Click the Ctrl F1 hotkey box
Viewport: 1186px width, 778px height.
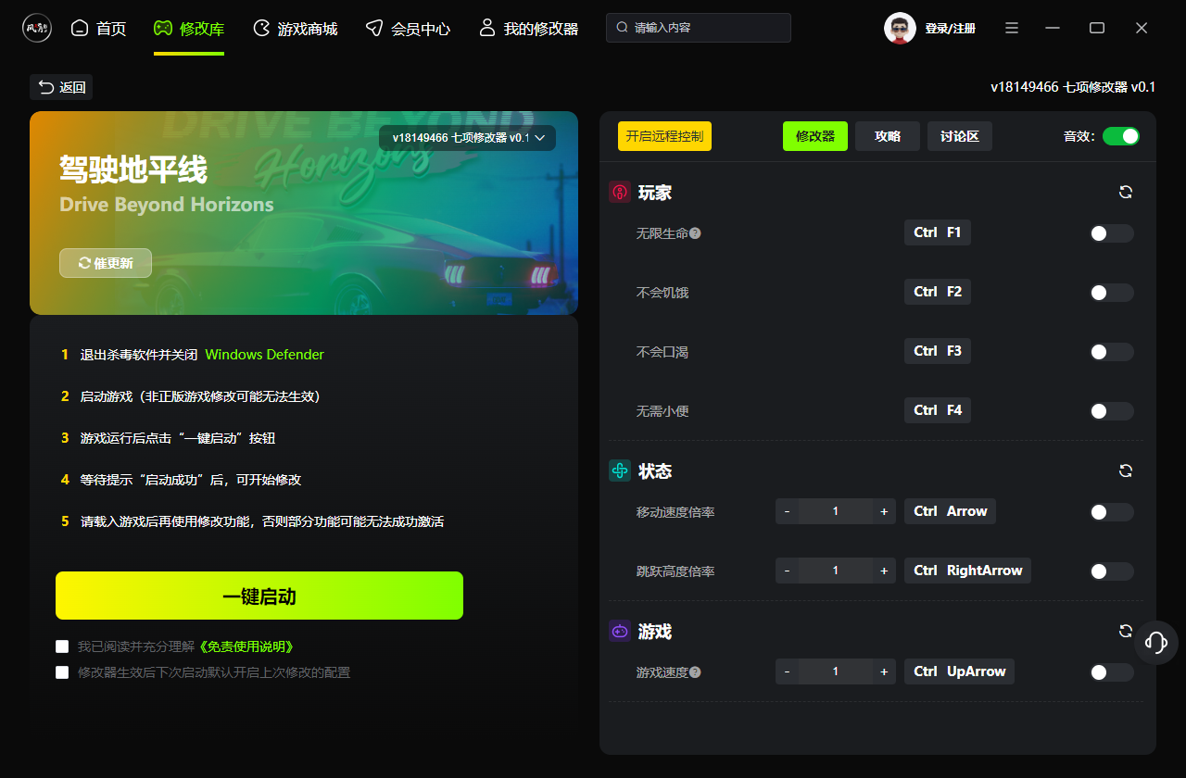938,232
